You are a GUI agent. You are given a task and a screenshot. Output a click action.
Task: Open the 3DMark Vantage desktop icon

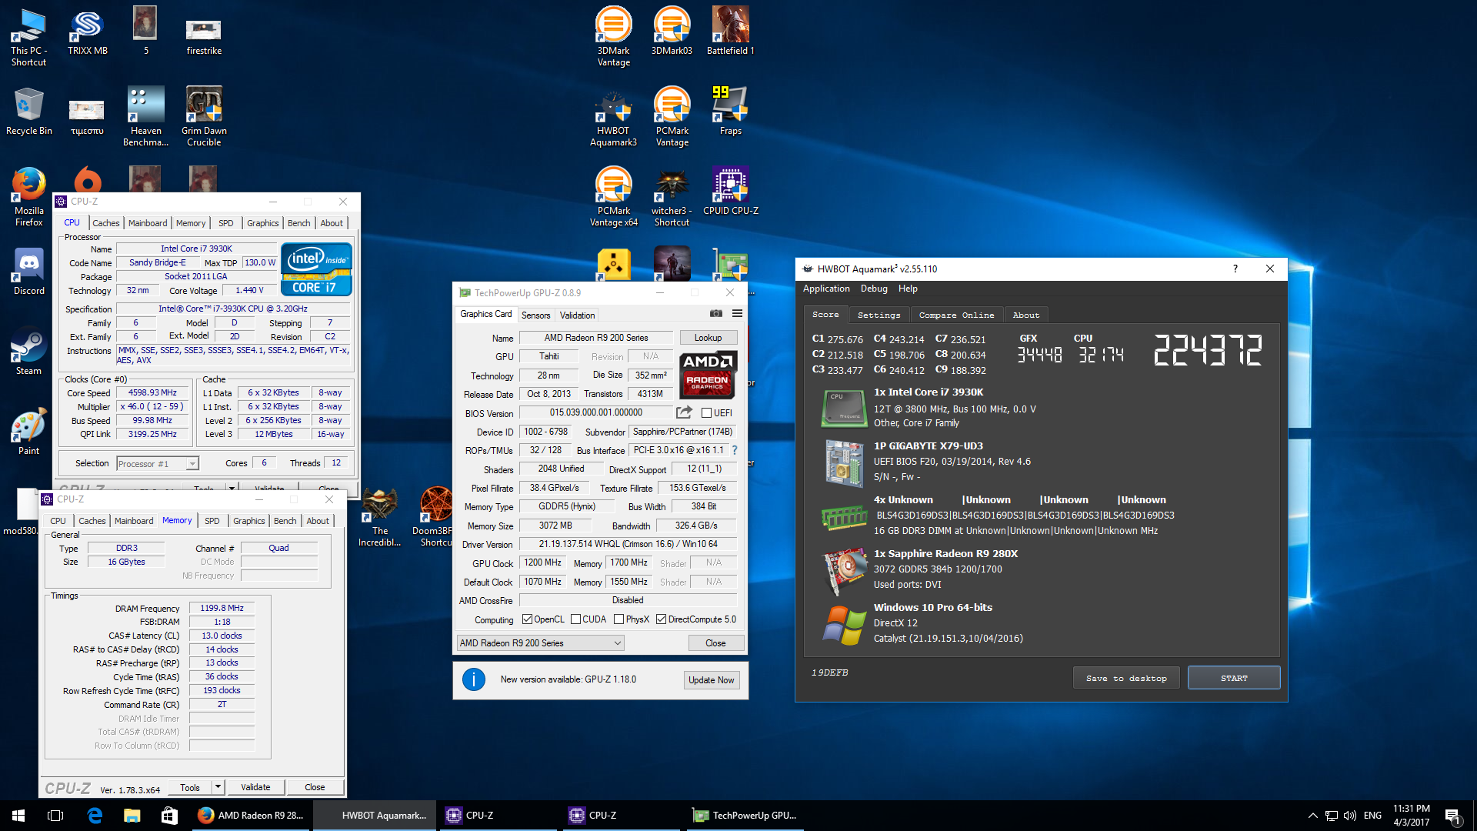pyautogui.click(x=613, y=37)
